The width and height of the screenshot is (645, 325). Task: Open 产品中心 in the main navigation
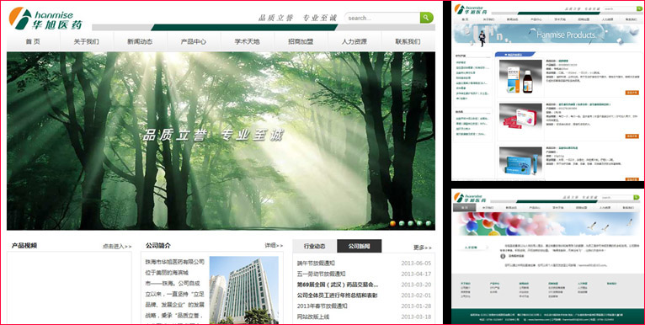[194, 41]
